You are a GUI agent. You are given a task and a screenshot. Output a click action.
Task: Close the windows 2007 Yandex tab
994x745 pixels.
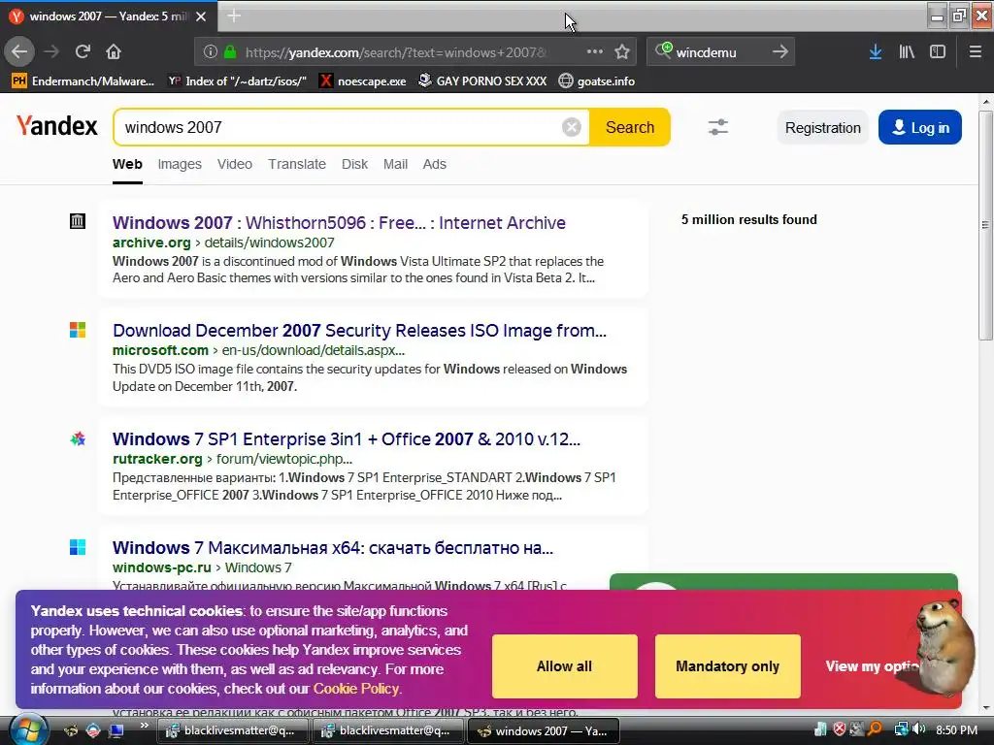201,16
